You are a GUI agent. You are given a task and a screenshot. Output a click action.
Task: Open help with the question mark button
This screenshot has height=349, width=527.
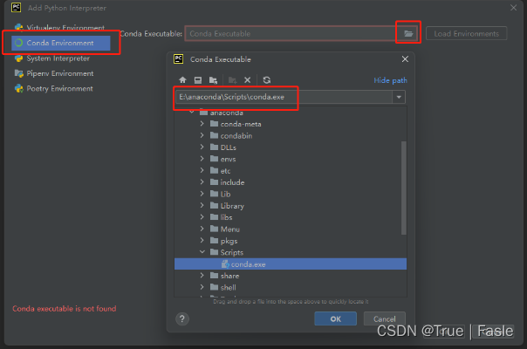point(182,318)
